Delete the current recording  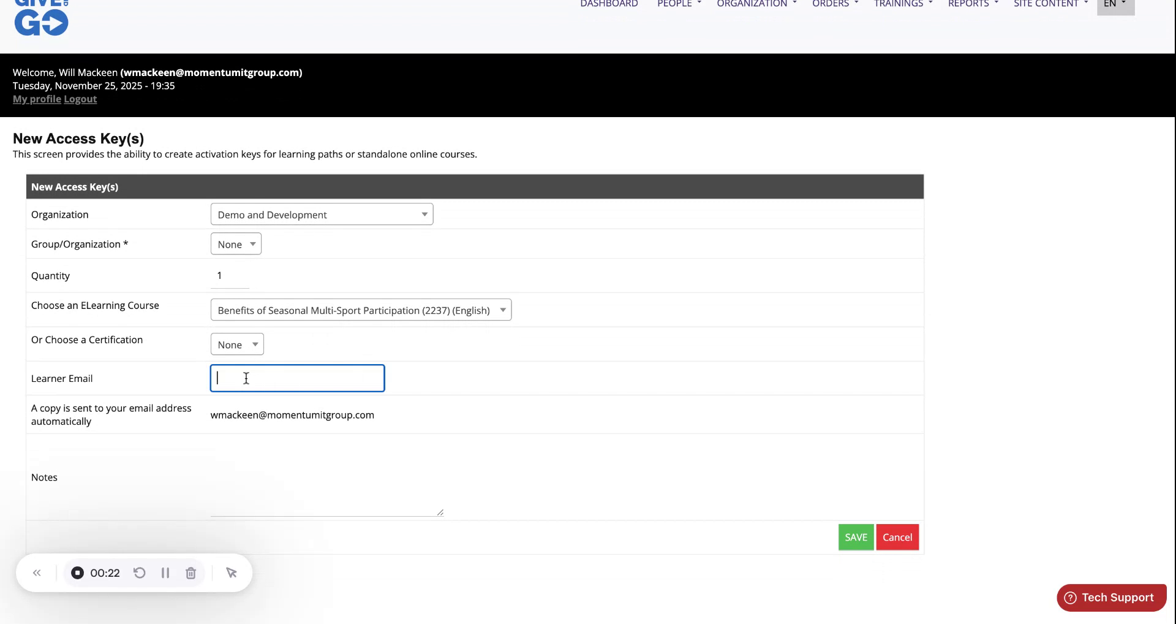pyautogui.click(x=190, y=573)
